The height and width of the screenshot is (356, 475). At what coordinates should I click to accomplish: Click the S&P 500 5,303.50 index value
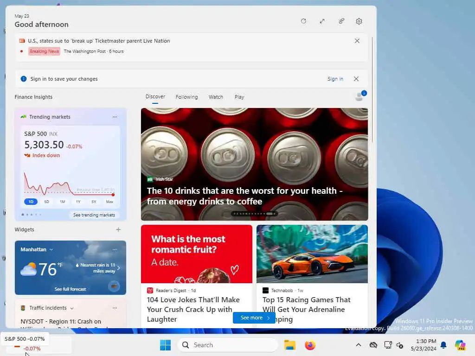click(44, 145)
